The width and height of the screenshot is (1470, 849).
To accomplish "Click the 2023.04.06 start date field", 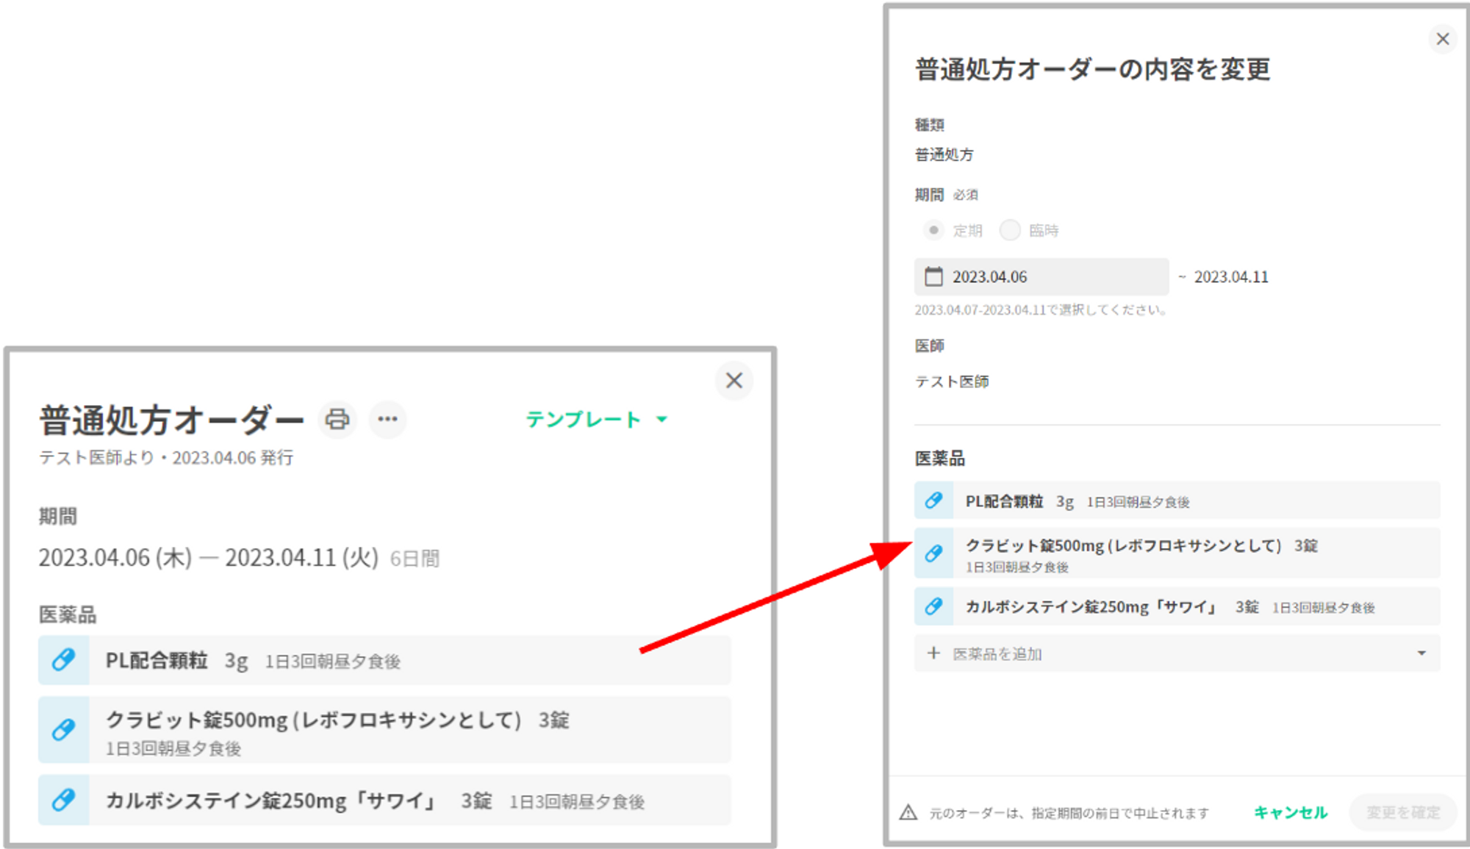I will click(x=1042, y=277).
